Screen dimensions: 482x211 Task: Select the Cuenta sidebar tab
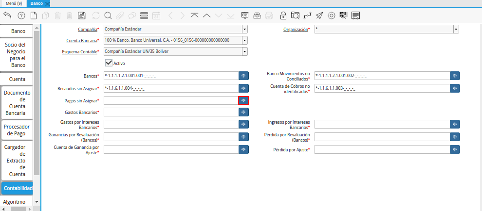pyautogui.click(x=17, y=79)
